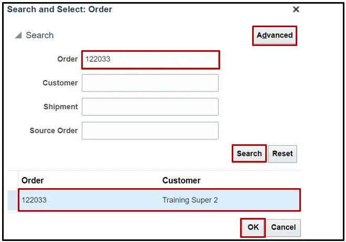Open Advanced search mode

tap(274, 36)
